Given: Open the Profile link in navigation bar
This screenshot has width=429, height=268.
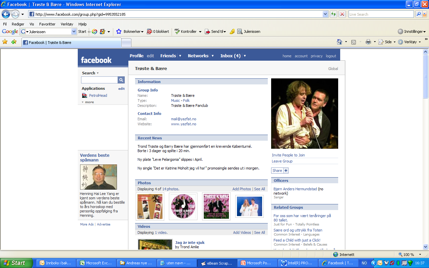Looking at the screenshot, I should tap(136, 56).
